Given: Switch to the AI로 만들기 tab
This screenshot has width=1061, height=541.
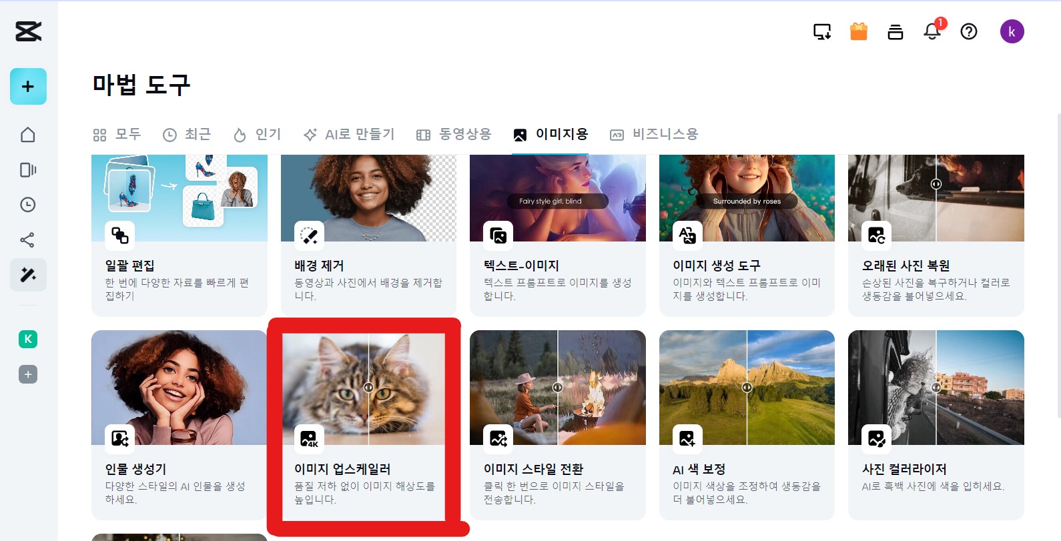Looking at the screenshot, I should (349, 135).
